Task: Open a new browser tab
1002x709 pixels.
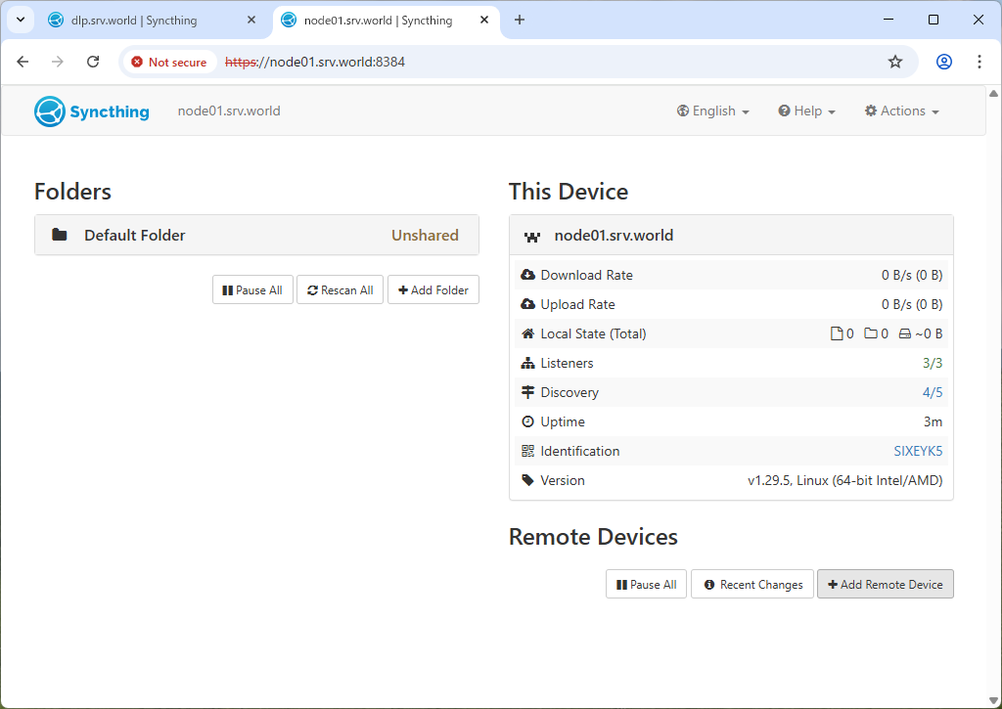Action: tap(520, 20)
